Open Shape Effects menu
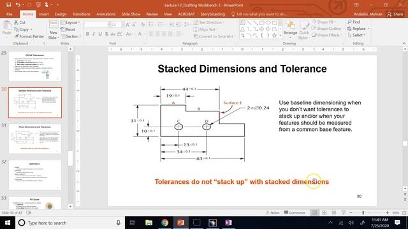Viewport: 408px width, 229px height. pos(326,35)
